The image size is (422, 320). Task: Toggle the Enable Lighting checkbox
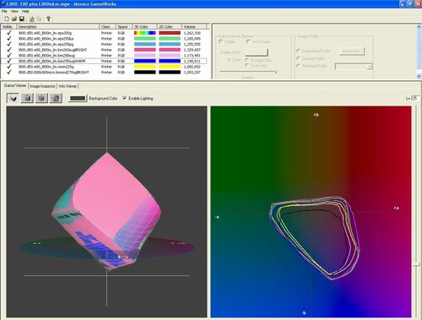point(125,98)
